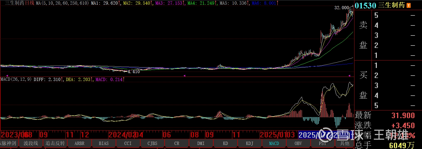Open the KD indicator tab
Viewport: 422px width, 149px height.
(225, 143)
